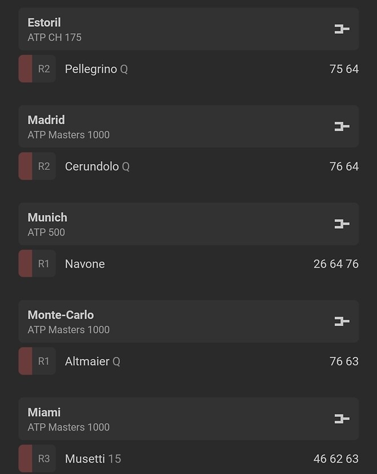View the Monte-Carlo draw bracket icon
377x474 pixels.
coord(342,321)
